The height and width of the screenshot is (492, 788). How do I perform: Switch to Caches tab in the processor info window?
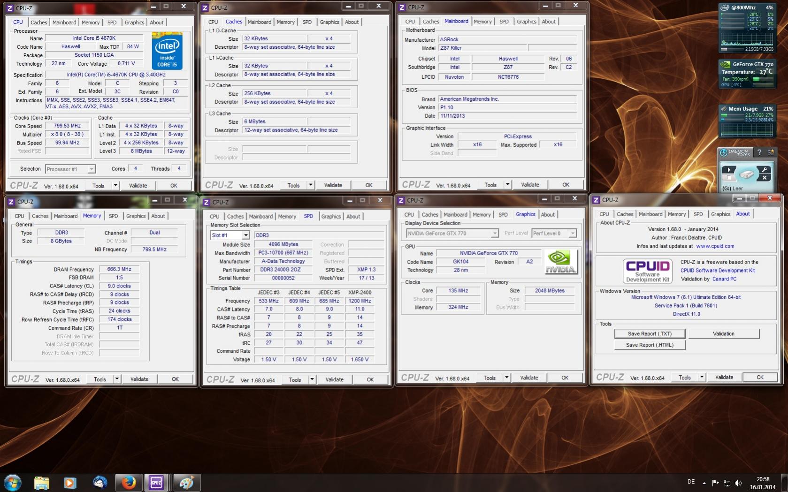39,23
